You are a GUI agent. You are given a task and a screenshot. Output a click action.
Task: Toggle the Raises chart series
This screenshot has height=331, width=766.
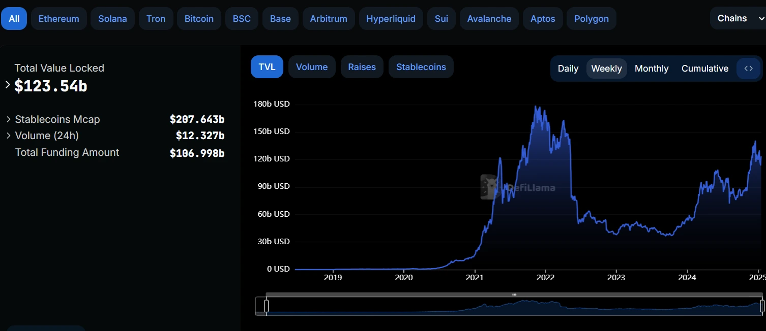[x=362, y=67]
